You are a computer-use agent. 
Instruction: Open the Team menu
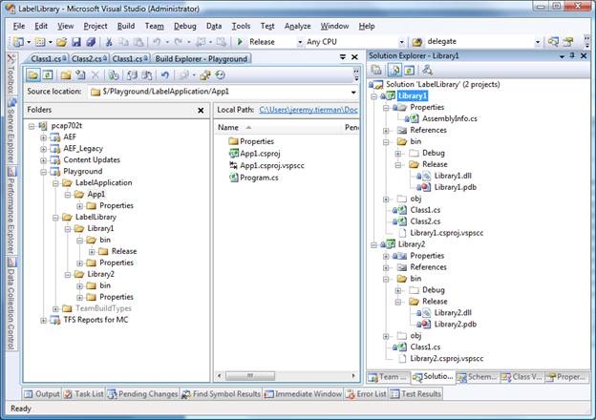click(155, 26)
